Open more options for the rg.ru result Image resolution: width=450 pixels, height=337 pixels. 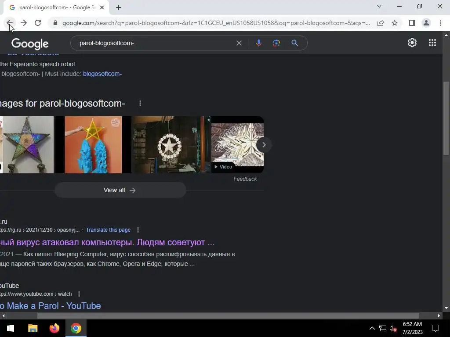point(138,230)
